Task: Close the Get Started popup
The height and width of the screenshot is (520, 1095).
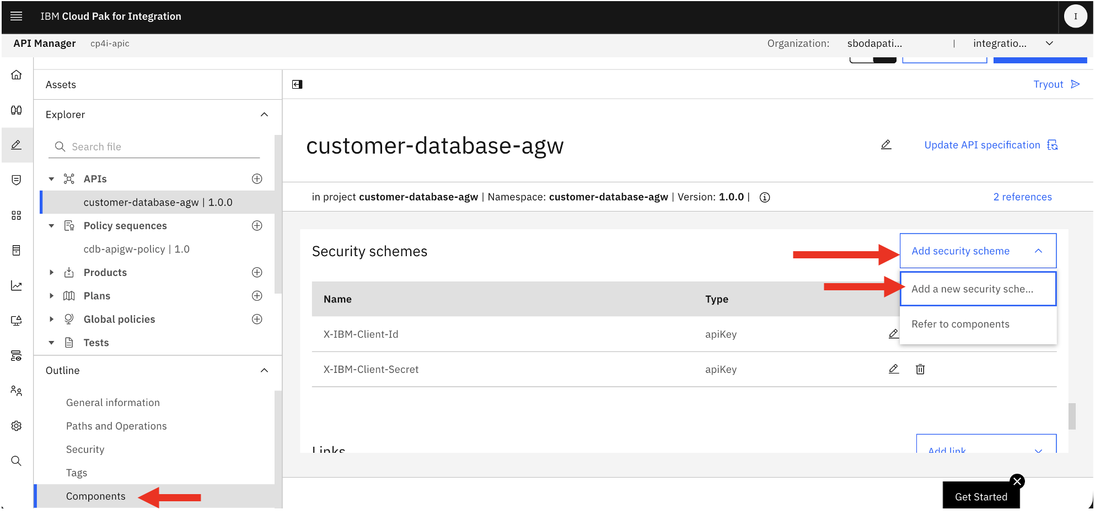Action: click(x=1017, y=481)
